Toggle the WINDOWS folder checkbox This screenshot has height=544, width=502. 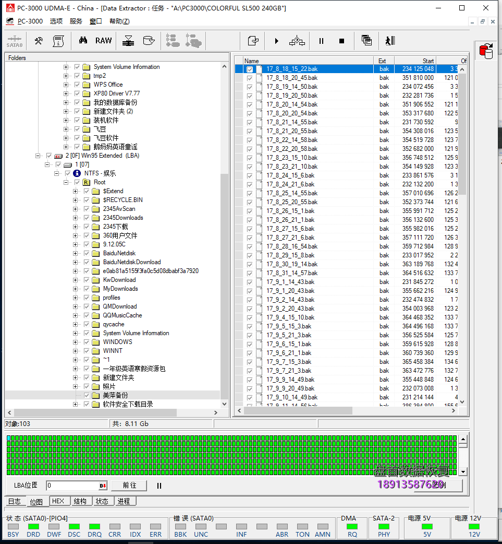pos(86,342)
